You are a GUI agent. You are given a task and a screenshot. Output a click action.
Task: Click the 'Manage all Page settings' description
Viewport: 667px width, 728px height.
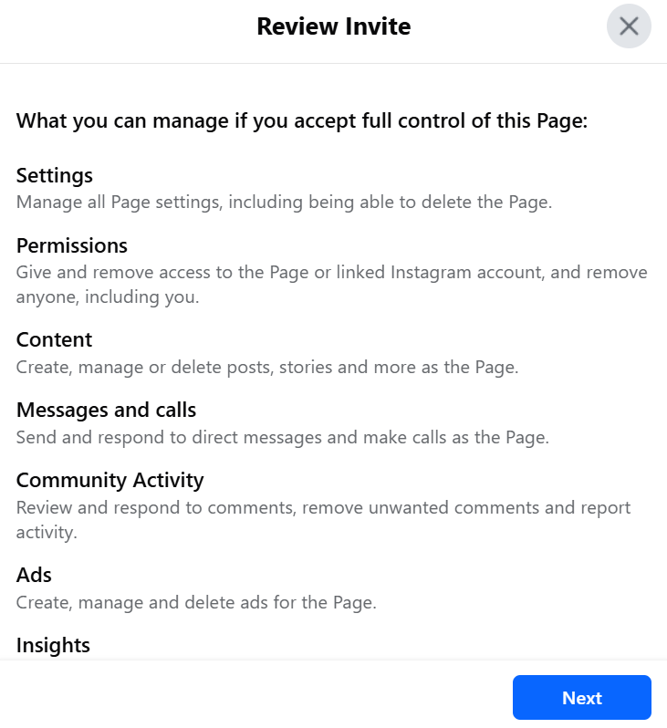284,202
